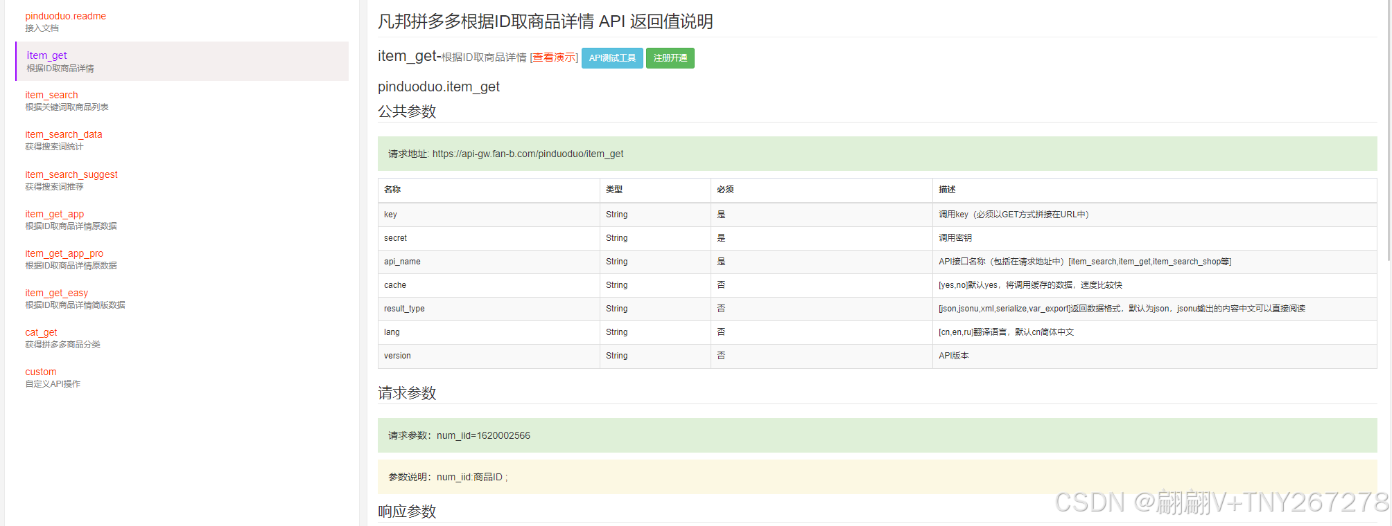Click the request URL api-gw.fan-b.com text
The height and width of the screenshot is (526, 1392).
(528, 154)
